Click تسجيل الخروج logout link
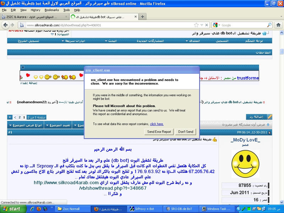 click(x=28, y=41)
